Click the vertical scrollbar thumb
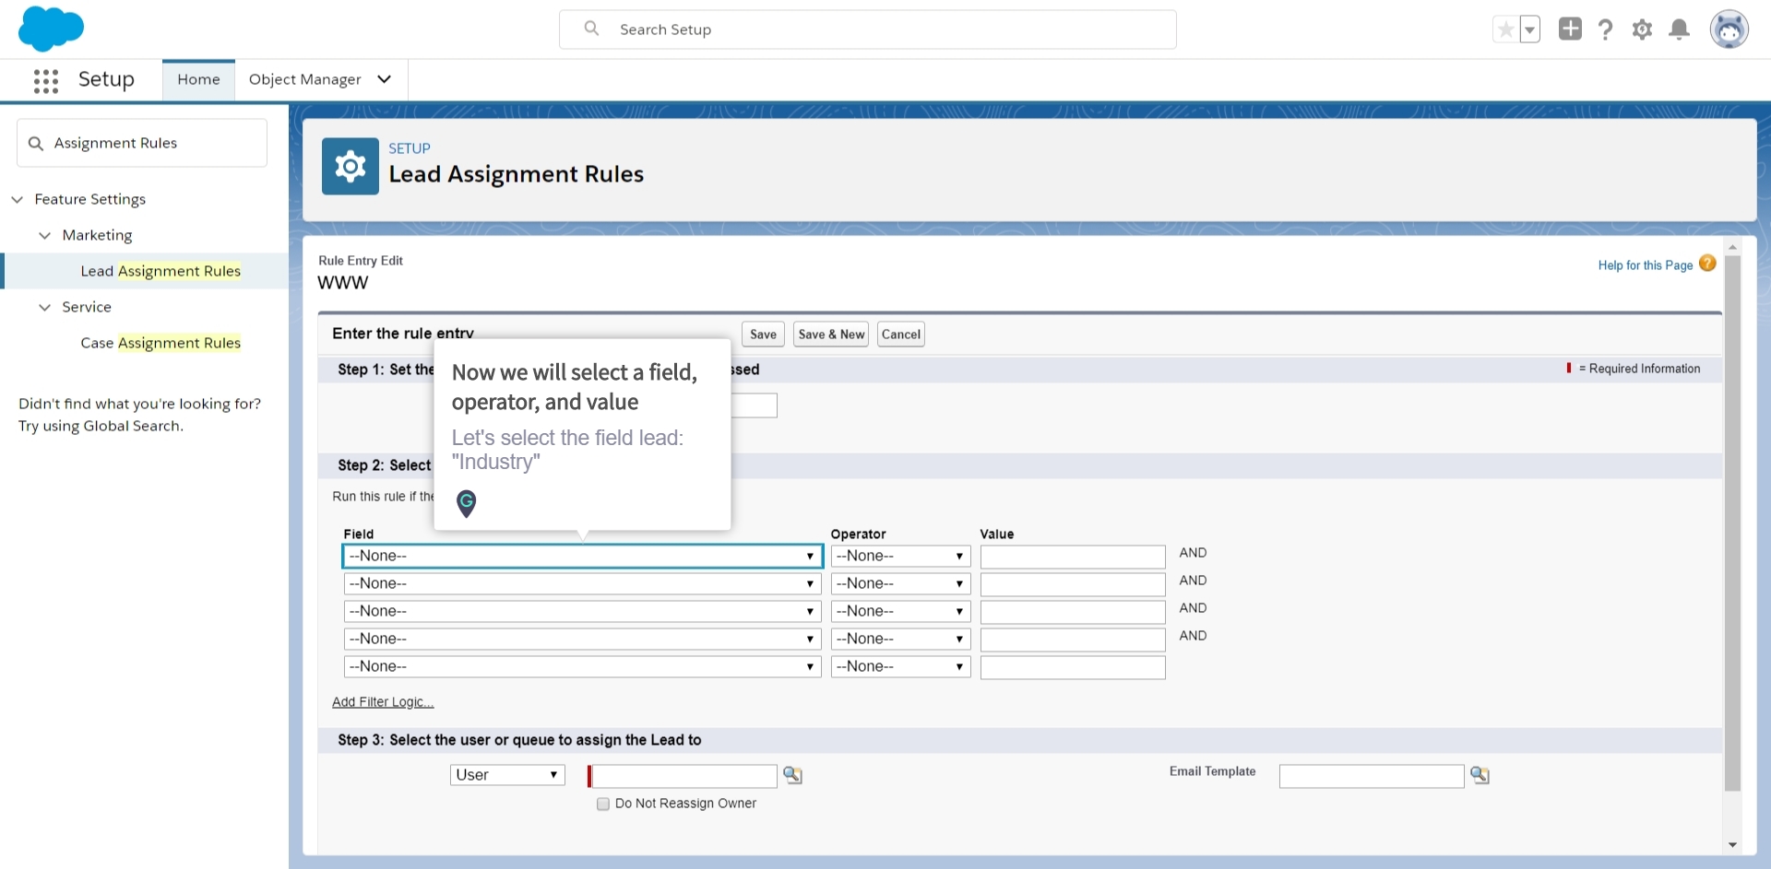Viewport: 1771px width, 869px height. [1732, 523]
